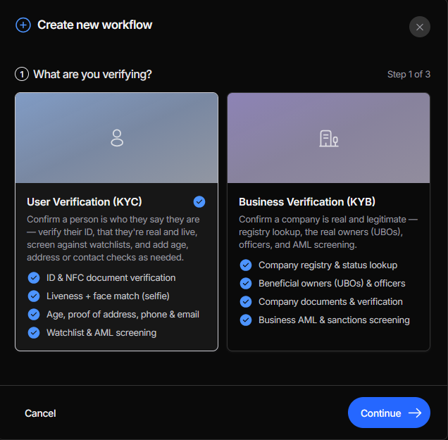Click the 'What are you verifying?' heading
This screenshot has width=448, height=440.
(92, 74)
